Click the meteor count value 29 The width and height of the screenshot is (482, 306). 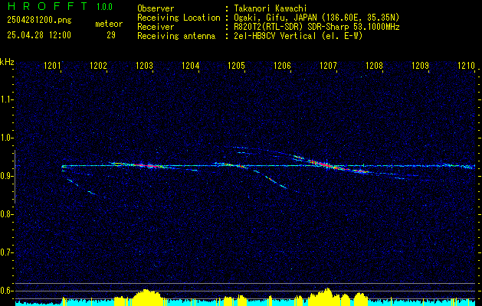[111, 35]
